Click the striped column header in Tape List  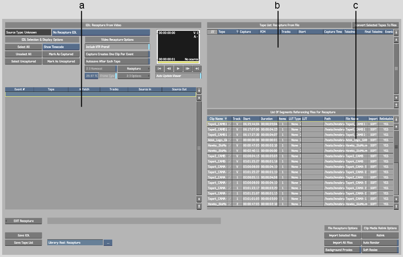[x=212, y=32]
